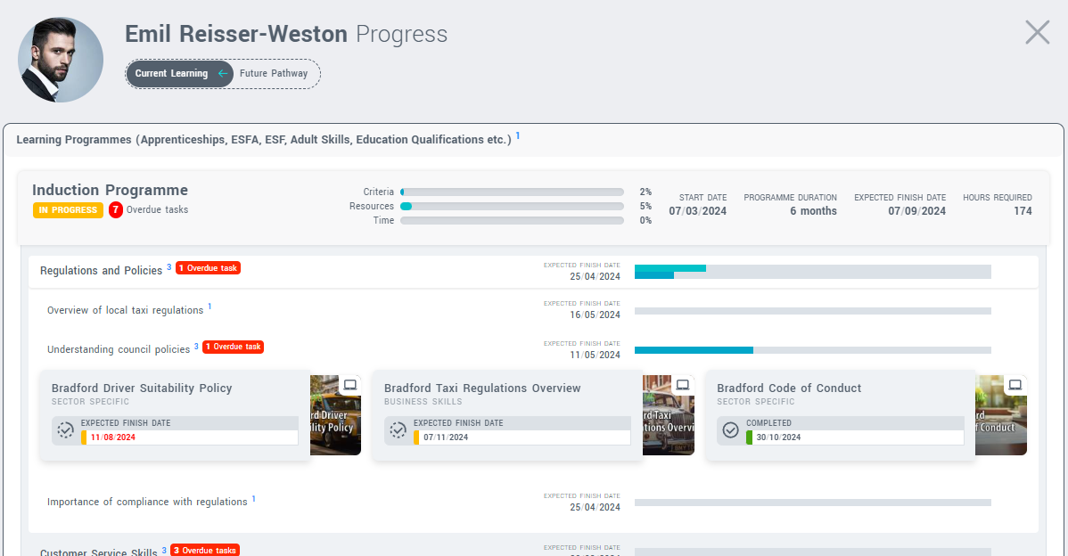The image size is (1068, 556).
Task: Click the Driver Suitability Policy thumbnail image
Action: click(336, 415)
